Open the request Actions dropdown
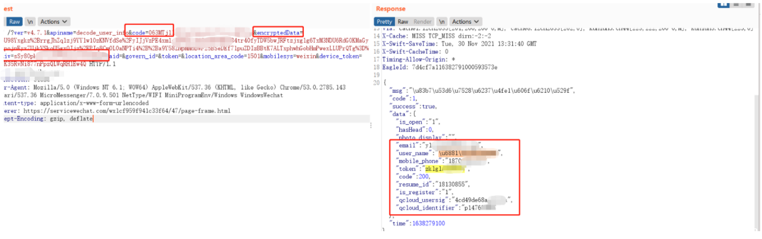This screenshot has height=239, width=762. click(53, 22)
